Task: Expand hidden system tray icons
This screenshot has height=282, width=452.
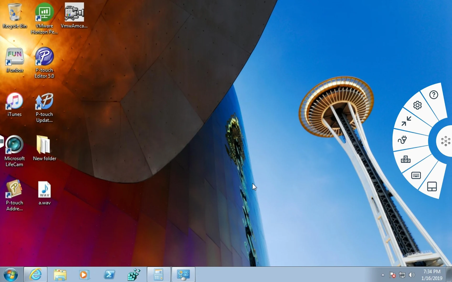Action: pos(383,275)
